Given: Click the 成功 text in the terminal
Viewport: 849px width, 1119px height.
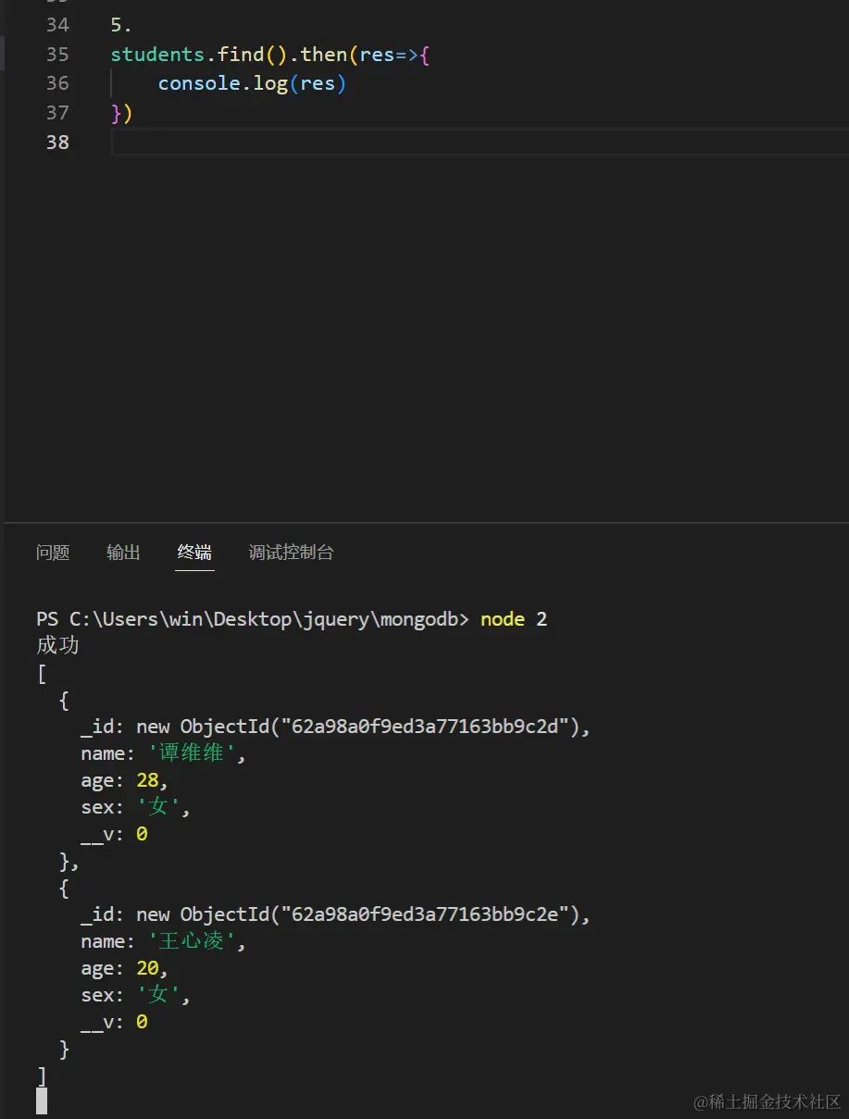Looking at the screenshot, I should click(x=57, y=645).
